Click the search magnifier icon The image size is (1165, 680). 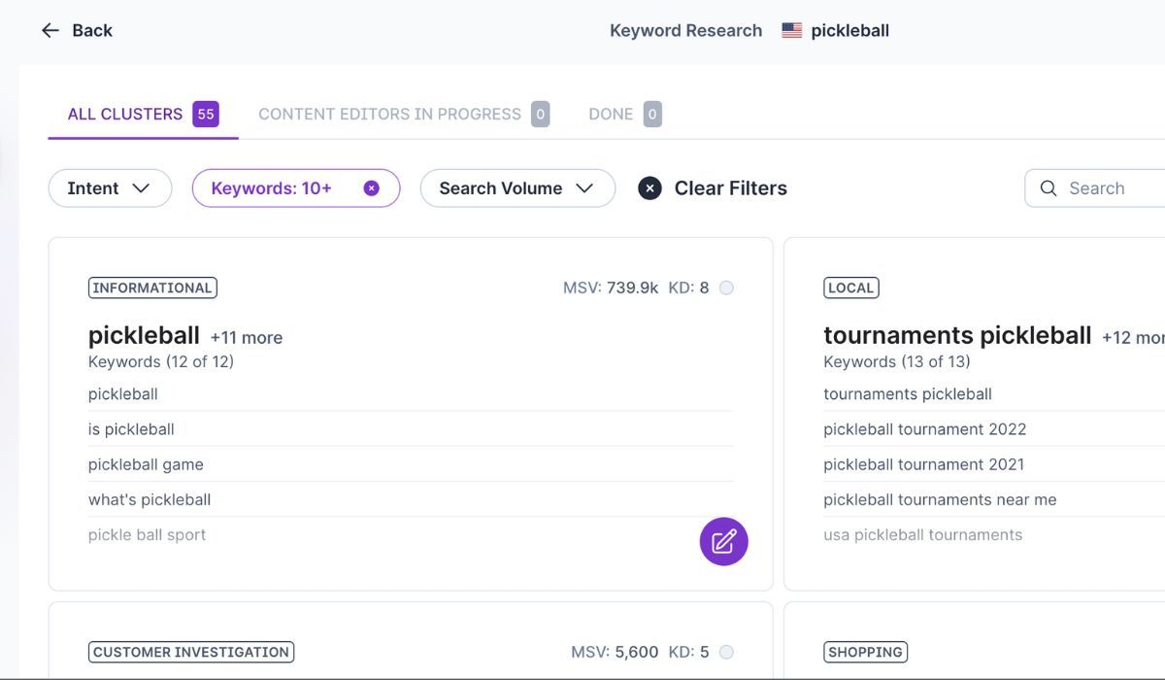(x=1048, y=188)
